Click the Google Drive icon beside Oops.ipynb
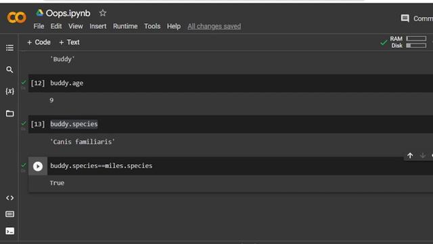The height and width of the screenshot is (244, 433). click(39, 13)
